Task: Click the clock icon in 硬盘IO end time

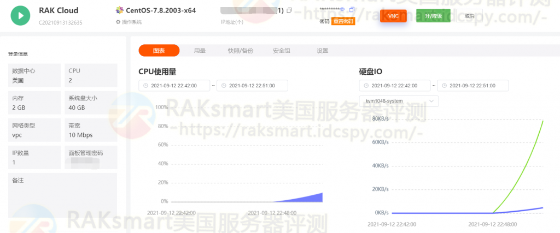Action: tap(444, 86)
